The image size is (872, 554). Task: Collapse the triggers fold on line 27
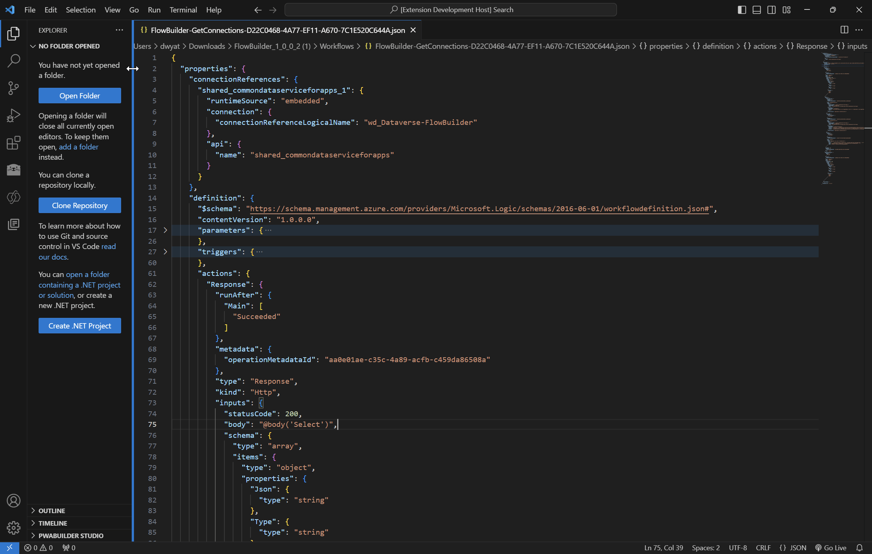point(165,251)
